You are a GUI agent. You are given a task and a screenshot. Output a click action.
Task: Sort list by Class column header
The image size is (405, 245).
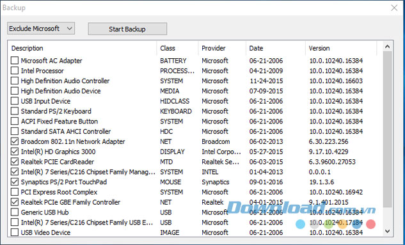click(x=177, y=48)
